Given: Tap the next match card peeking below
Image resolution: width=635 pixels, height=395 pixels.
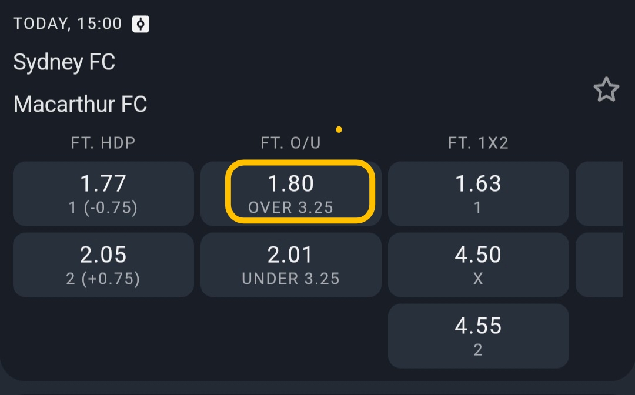Looking at the screenshot, I should pos(317,392).
